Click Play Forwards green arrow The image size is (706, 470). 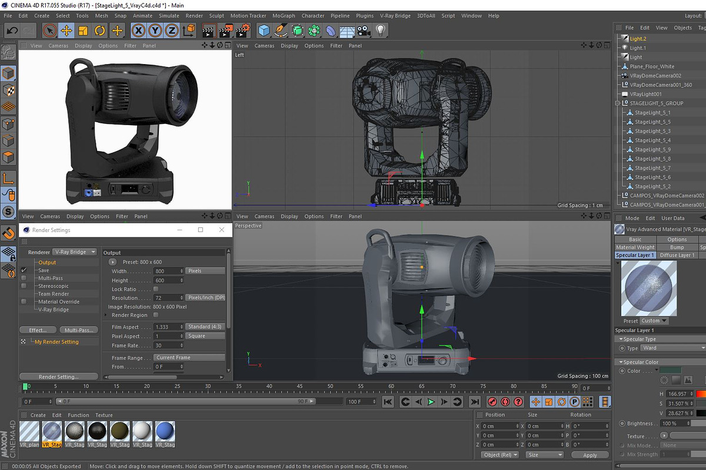point(431,402)
